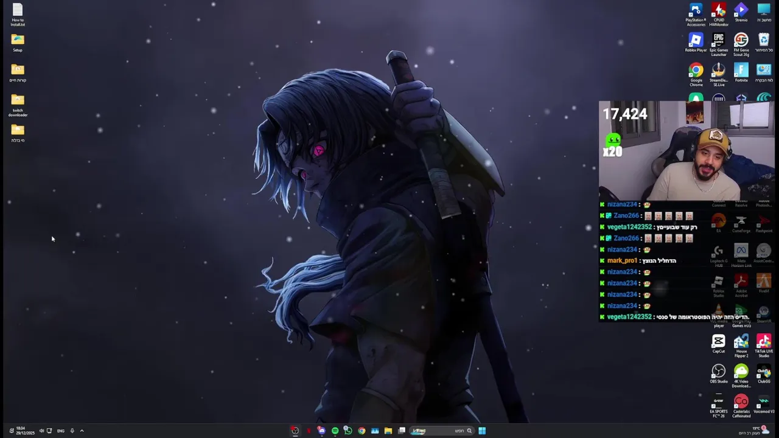Launch Fortnite desktop shortcut

click(x=741, y=73)
